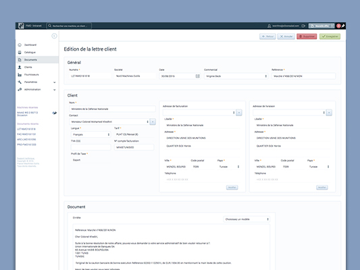The image size is (360, 270).
Task: Open the calendar icon in Date field
Action: coord(197,76)
